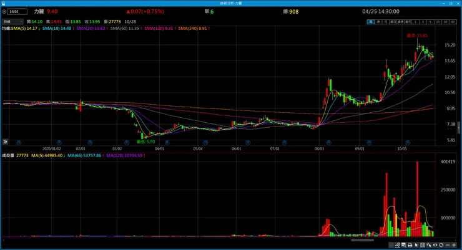Click the 開:14.10 open price value
Screen dimensions: 462x250
tap(34, 22)
